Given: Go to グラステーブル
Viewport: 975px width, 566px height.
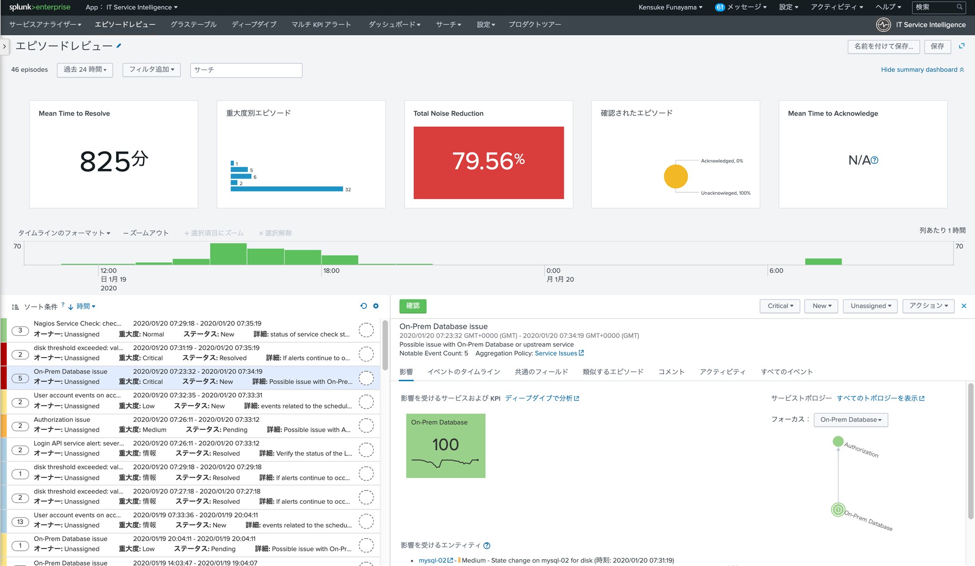Looking at the screenshot, I should coord(193,25).
